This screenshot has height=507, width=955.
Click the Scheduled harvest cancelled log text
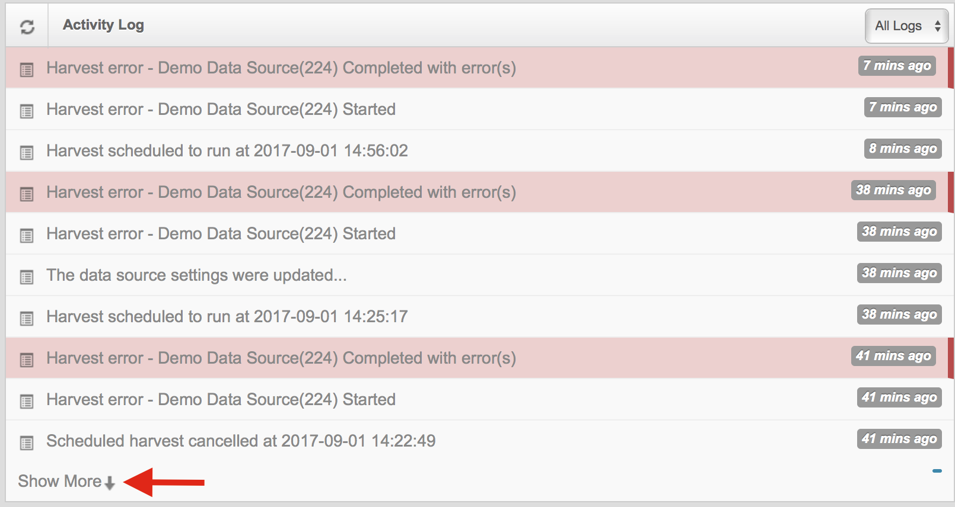tap(241, 441)
